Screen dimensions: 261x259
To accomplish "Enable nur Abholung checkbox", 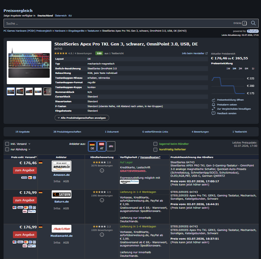I will tap(7, 149).
